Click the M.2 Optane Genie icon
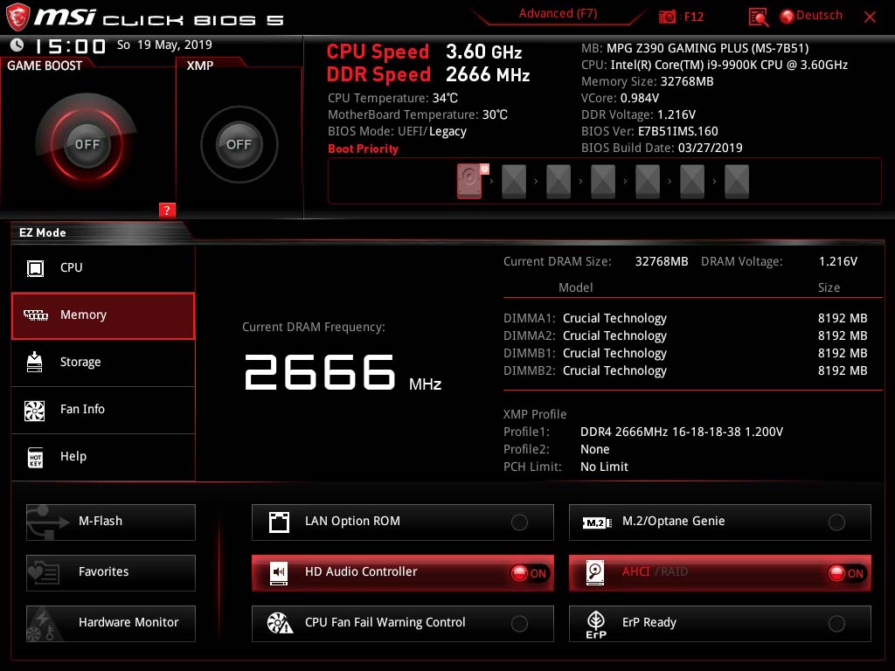The image size is (895, 671). point(596,522)
